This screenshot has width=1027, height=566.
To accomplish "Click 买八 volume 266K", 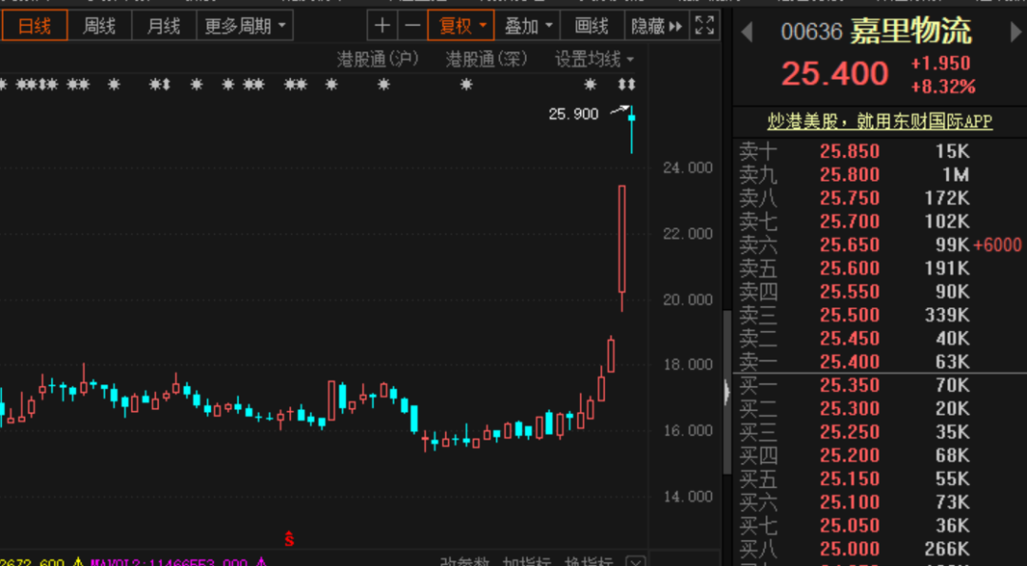I will pos(947,549).
